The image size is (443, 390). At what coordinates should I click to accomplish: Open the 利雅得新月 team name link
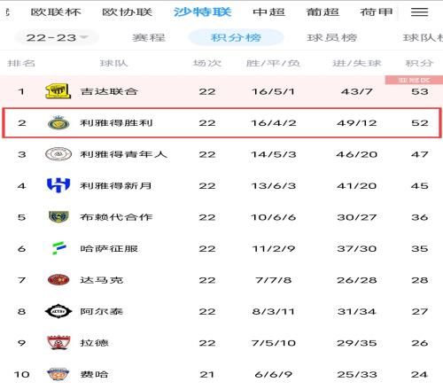116,185
